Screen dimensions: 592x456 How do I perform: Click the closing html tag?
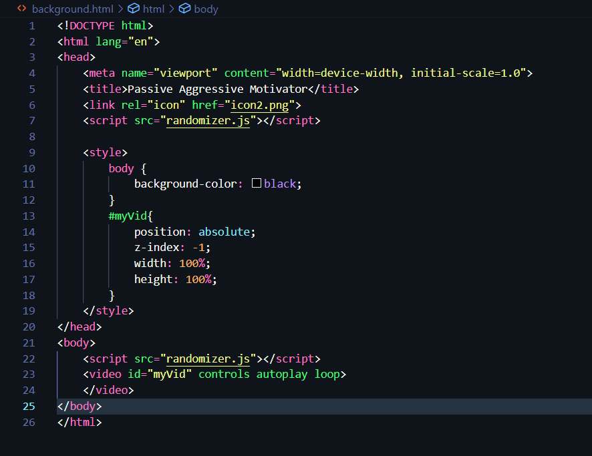point(80,422)
